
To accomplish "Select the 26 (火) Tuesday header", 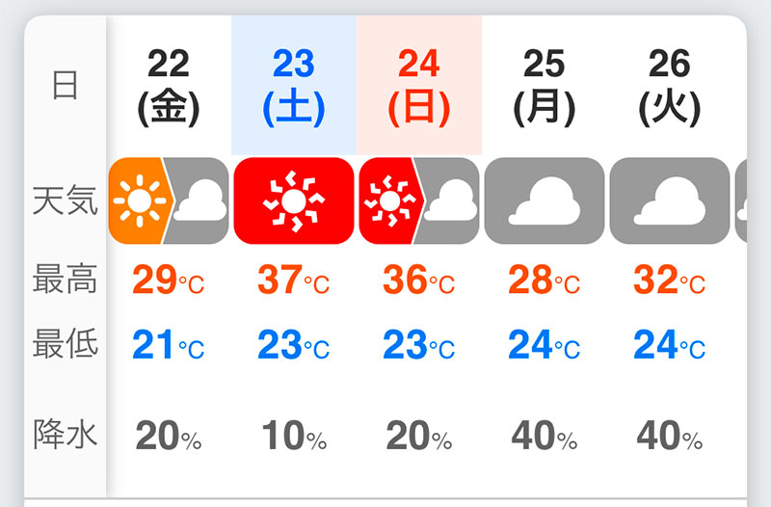I will click(x=670, y=87).
